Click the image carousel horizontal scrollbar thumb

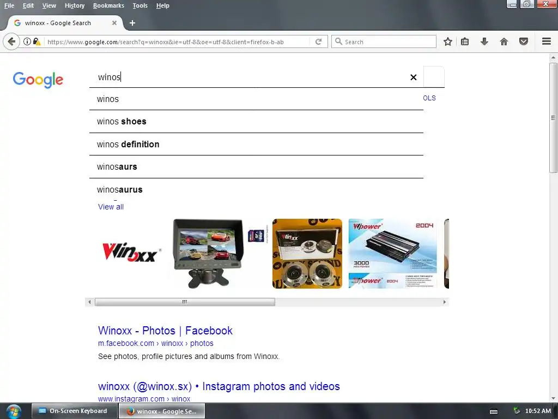(185, 302)
